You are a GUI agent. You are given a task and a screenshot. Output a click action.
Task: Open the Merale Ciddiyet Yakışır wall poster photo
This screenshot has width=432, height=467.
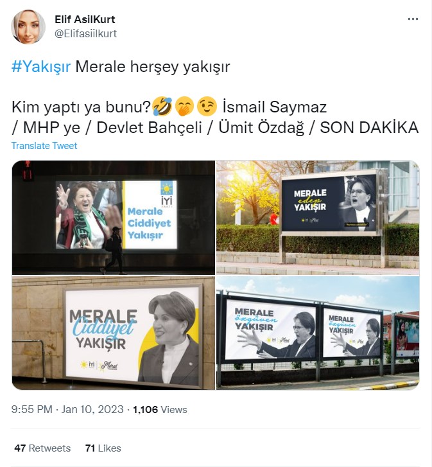tap(114, 333)
